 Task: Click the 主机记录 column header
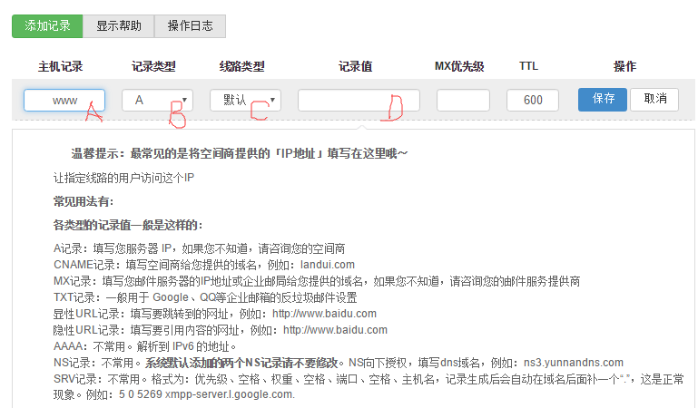(61, 67)
